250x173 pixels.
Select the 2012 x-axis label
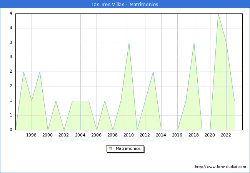point(145,135)
